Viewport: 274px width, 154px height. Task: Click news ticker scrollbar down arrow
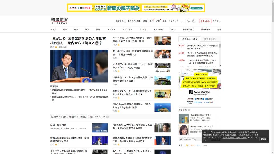[220, 66]
